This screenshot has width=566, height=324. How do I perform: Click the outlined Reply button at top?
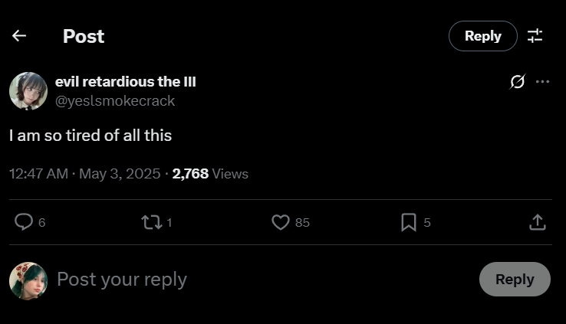pyautogui.click(x=482, y=36)
